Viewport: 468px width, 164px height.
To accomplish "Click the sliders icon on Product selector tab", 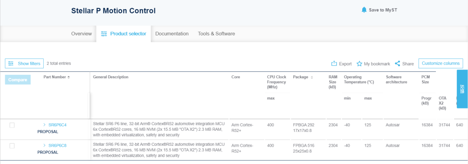I will [104, 34].
